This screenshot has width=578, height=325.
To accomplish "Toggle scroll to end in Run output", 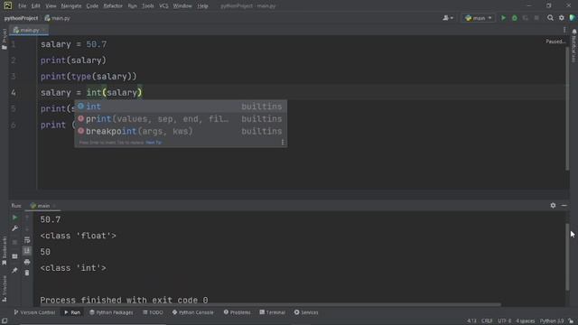I will pyautogui.click(x=27, y=251).
